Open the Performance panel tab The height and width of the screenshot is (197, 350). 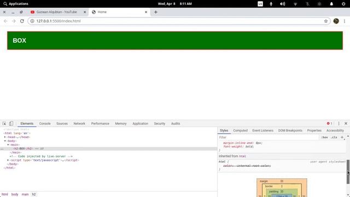(x=100, y=124)
